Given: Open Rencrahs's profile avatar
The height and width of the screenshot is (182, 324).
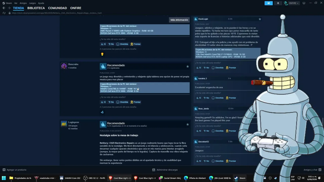Looking at the screenshot, I should coord(64,66).
